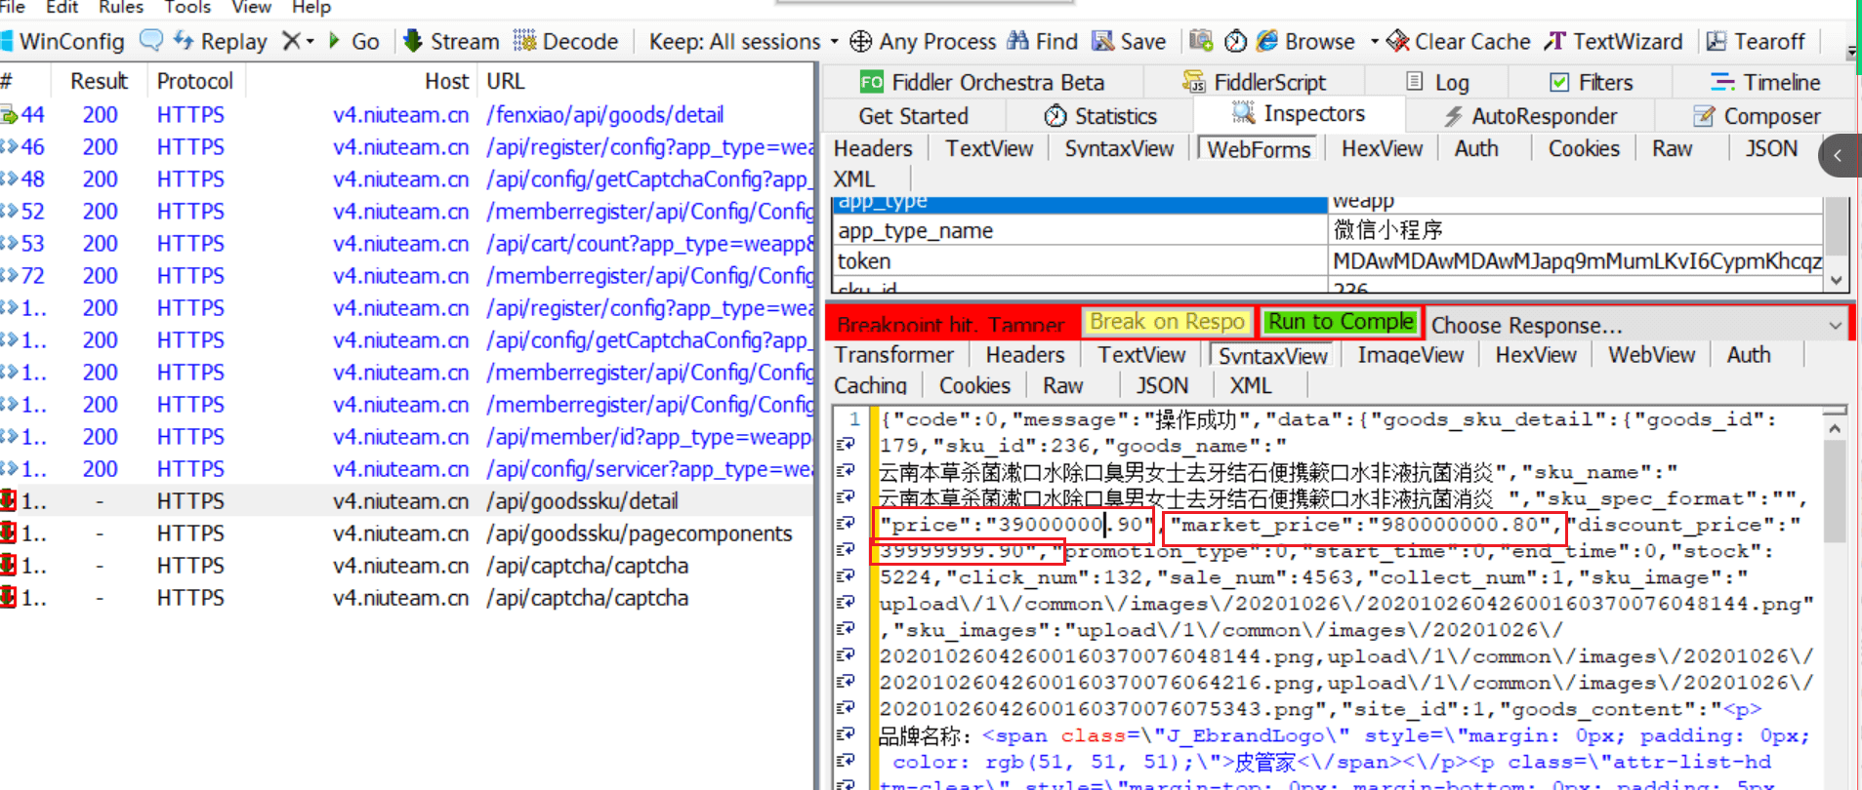Open the View menu
The height and width of the screenshot is (790, 1862).
point(251,8)
